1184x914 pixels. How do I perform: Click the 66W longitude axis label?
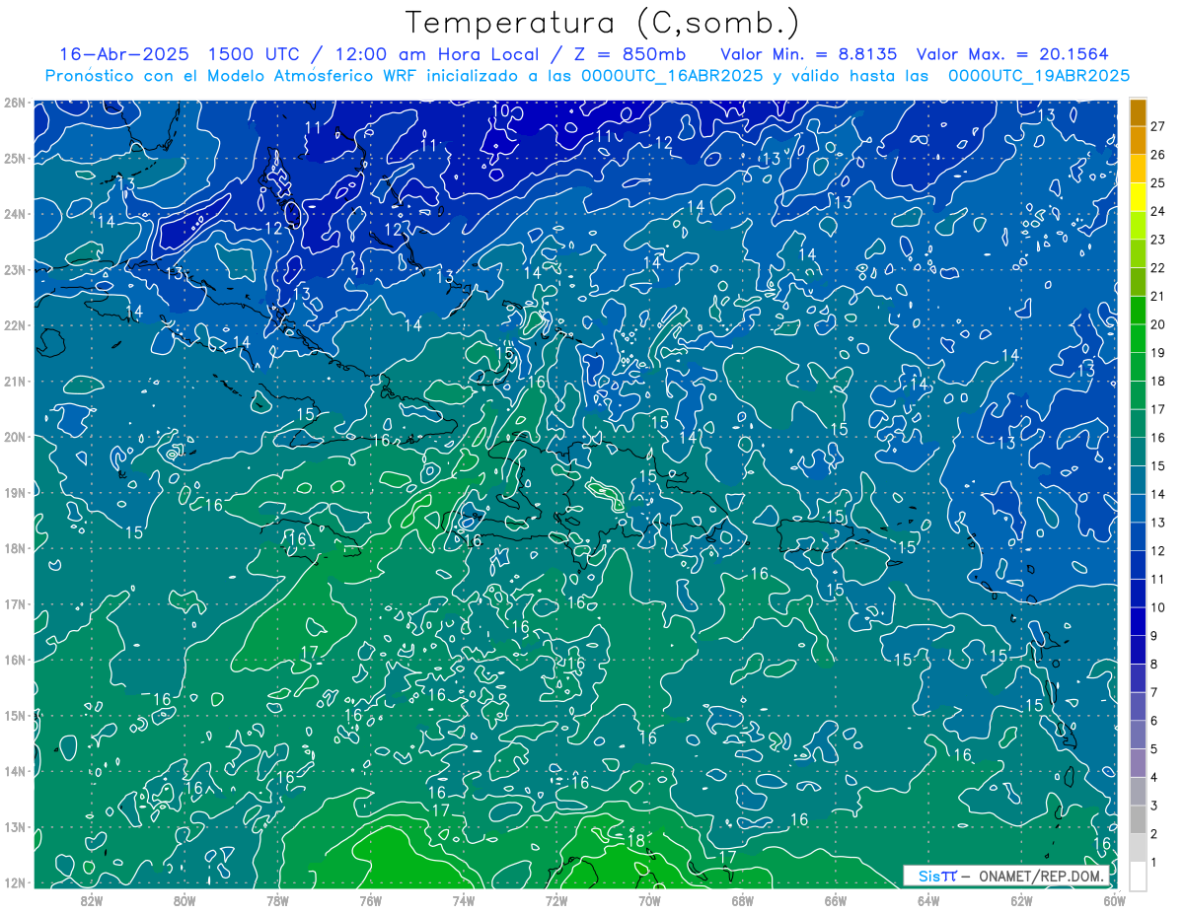[836, 900]
